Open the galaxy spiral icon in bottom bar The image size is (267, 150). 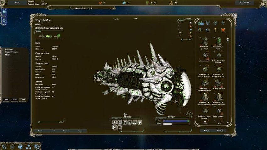[4, 147]
